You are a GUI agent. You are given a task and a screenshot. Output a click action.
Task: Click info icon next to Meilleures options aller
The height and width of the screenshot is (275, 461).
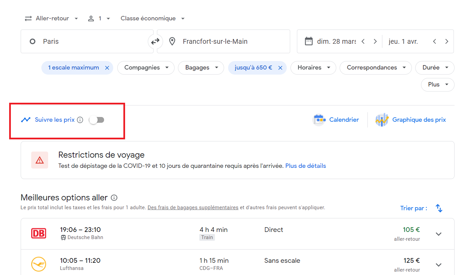coord(114,198)
